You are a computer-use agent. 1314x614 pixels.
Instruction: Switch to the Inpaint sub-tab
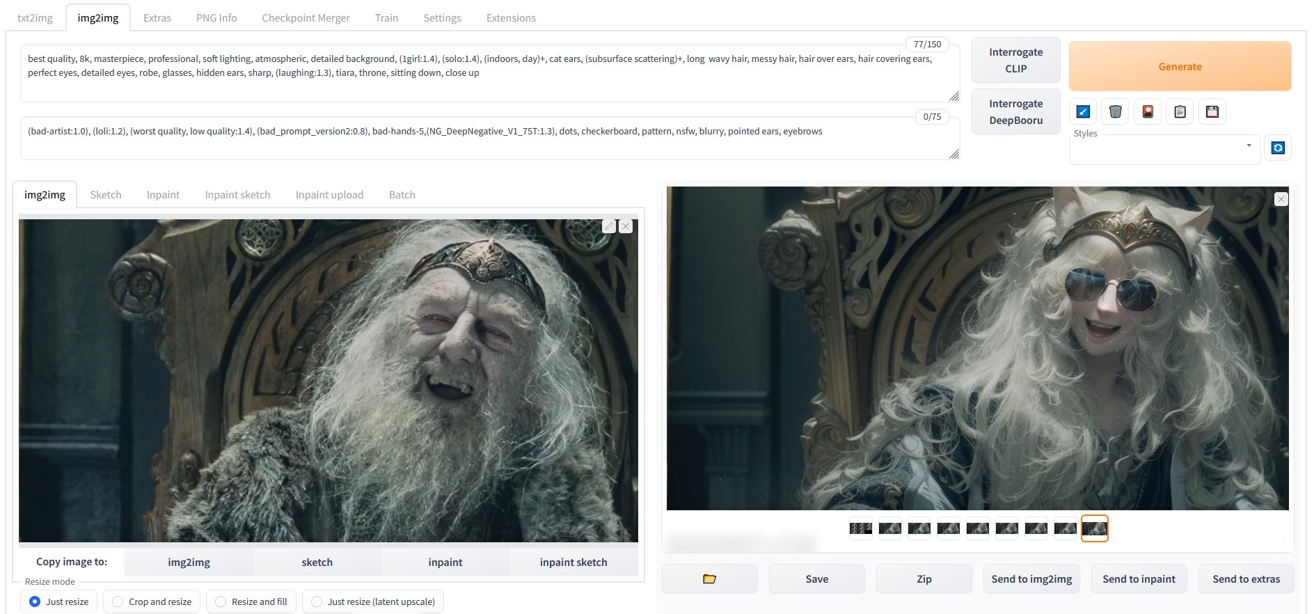click(163, 195)
